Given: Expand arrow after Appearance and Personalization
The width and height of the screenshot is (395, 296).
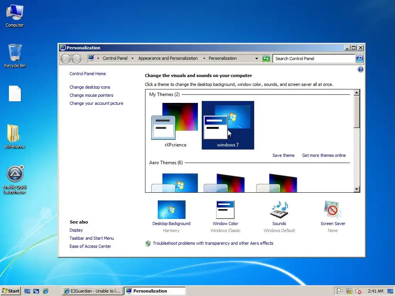Looking at the screenshot, I should click(204, 59).
